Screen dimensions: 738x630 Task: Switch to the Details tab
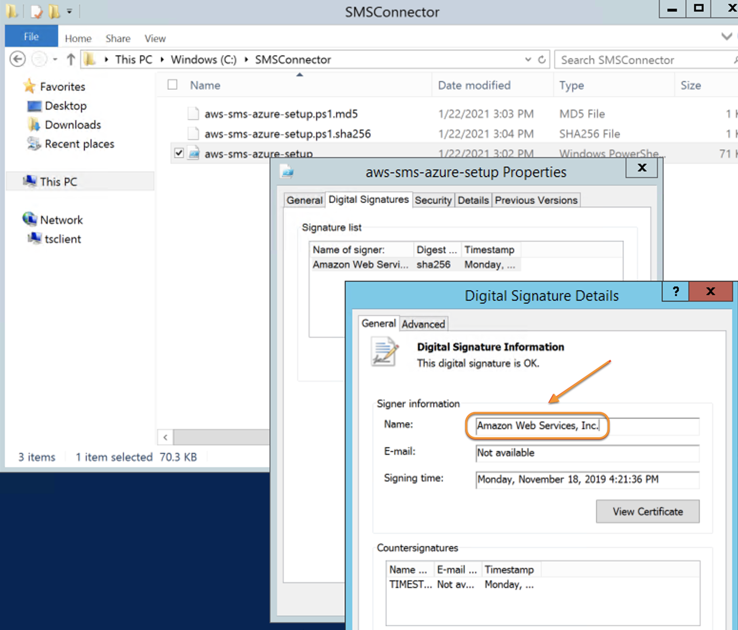(473, 200)
